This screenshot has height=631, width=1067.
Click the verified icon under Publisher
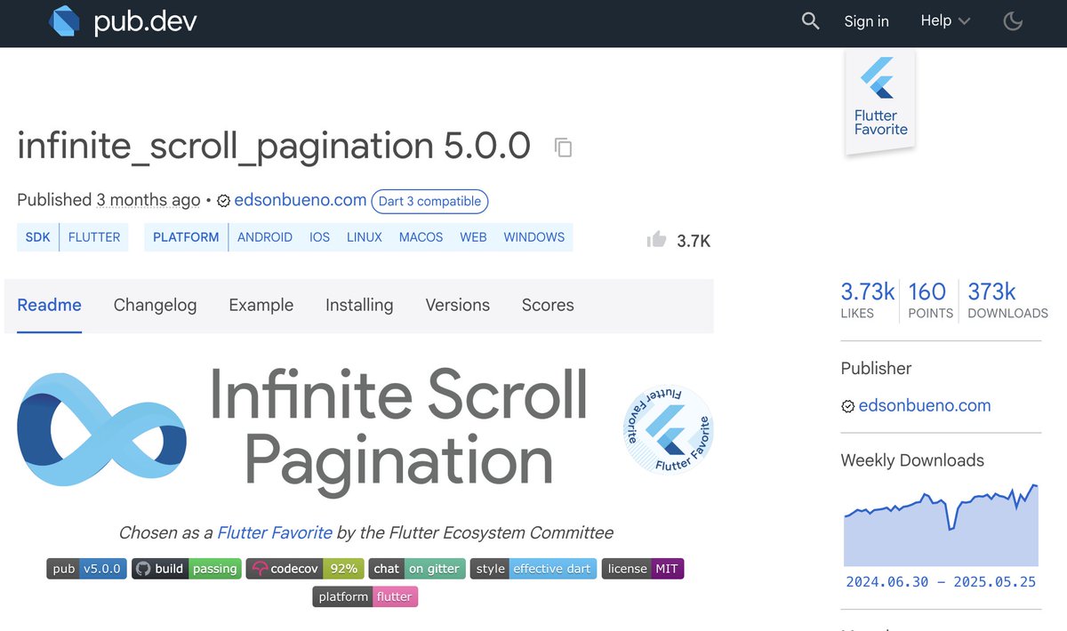click(x=847, y=407)
